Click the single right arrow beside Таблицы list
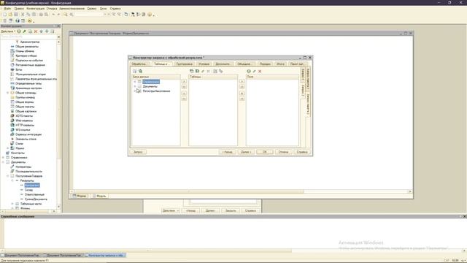This screenshot has height=263, width=467. (x=242, y=81)
